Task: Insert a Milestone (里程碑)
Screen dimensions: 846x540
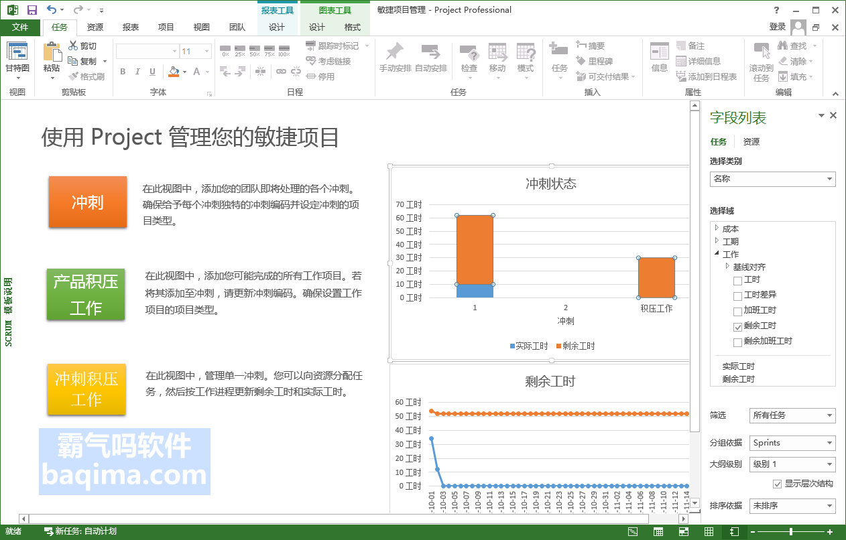Action: tap(594, 61)
